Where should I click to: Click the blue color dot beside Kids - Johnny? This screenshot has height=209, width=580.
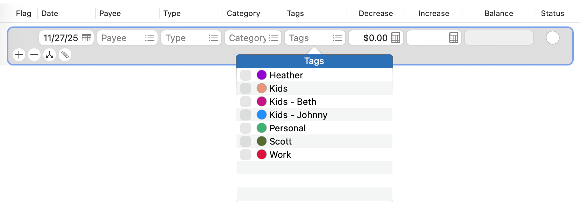pos(262,115)
